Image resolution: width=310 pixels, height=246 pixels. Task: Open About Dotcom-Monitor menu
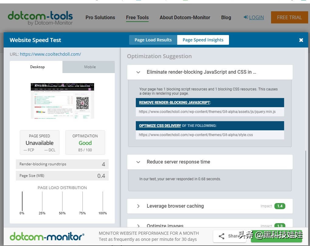click(185, 17)
